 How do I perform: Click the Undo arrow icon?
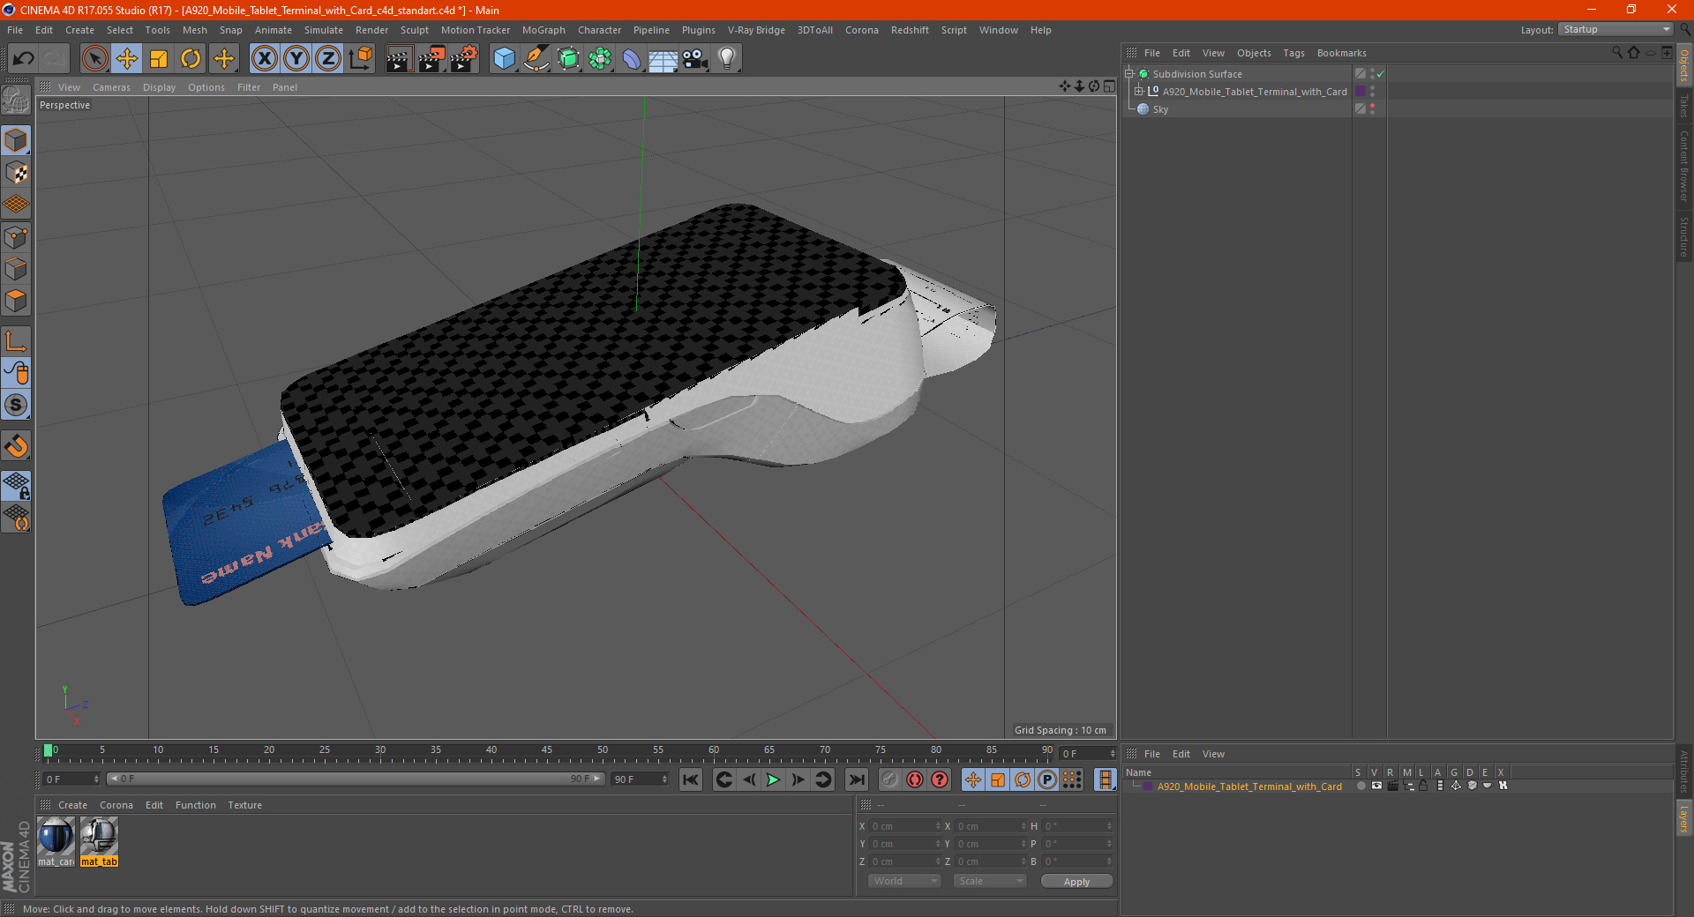24,59
